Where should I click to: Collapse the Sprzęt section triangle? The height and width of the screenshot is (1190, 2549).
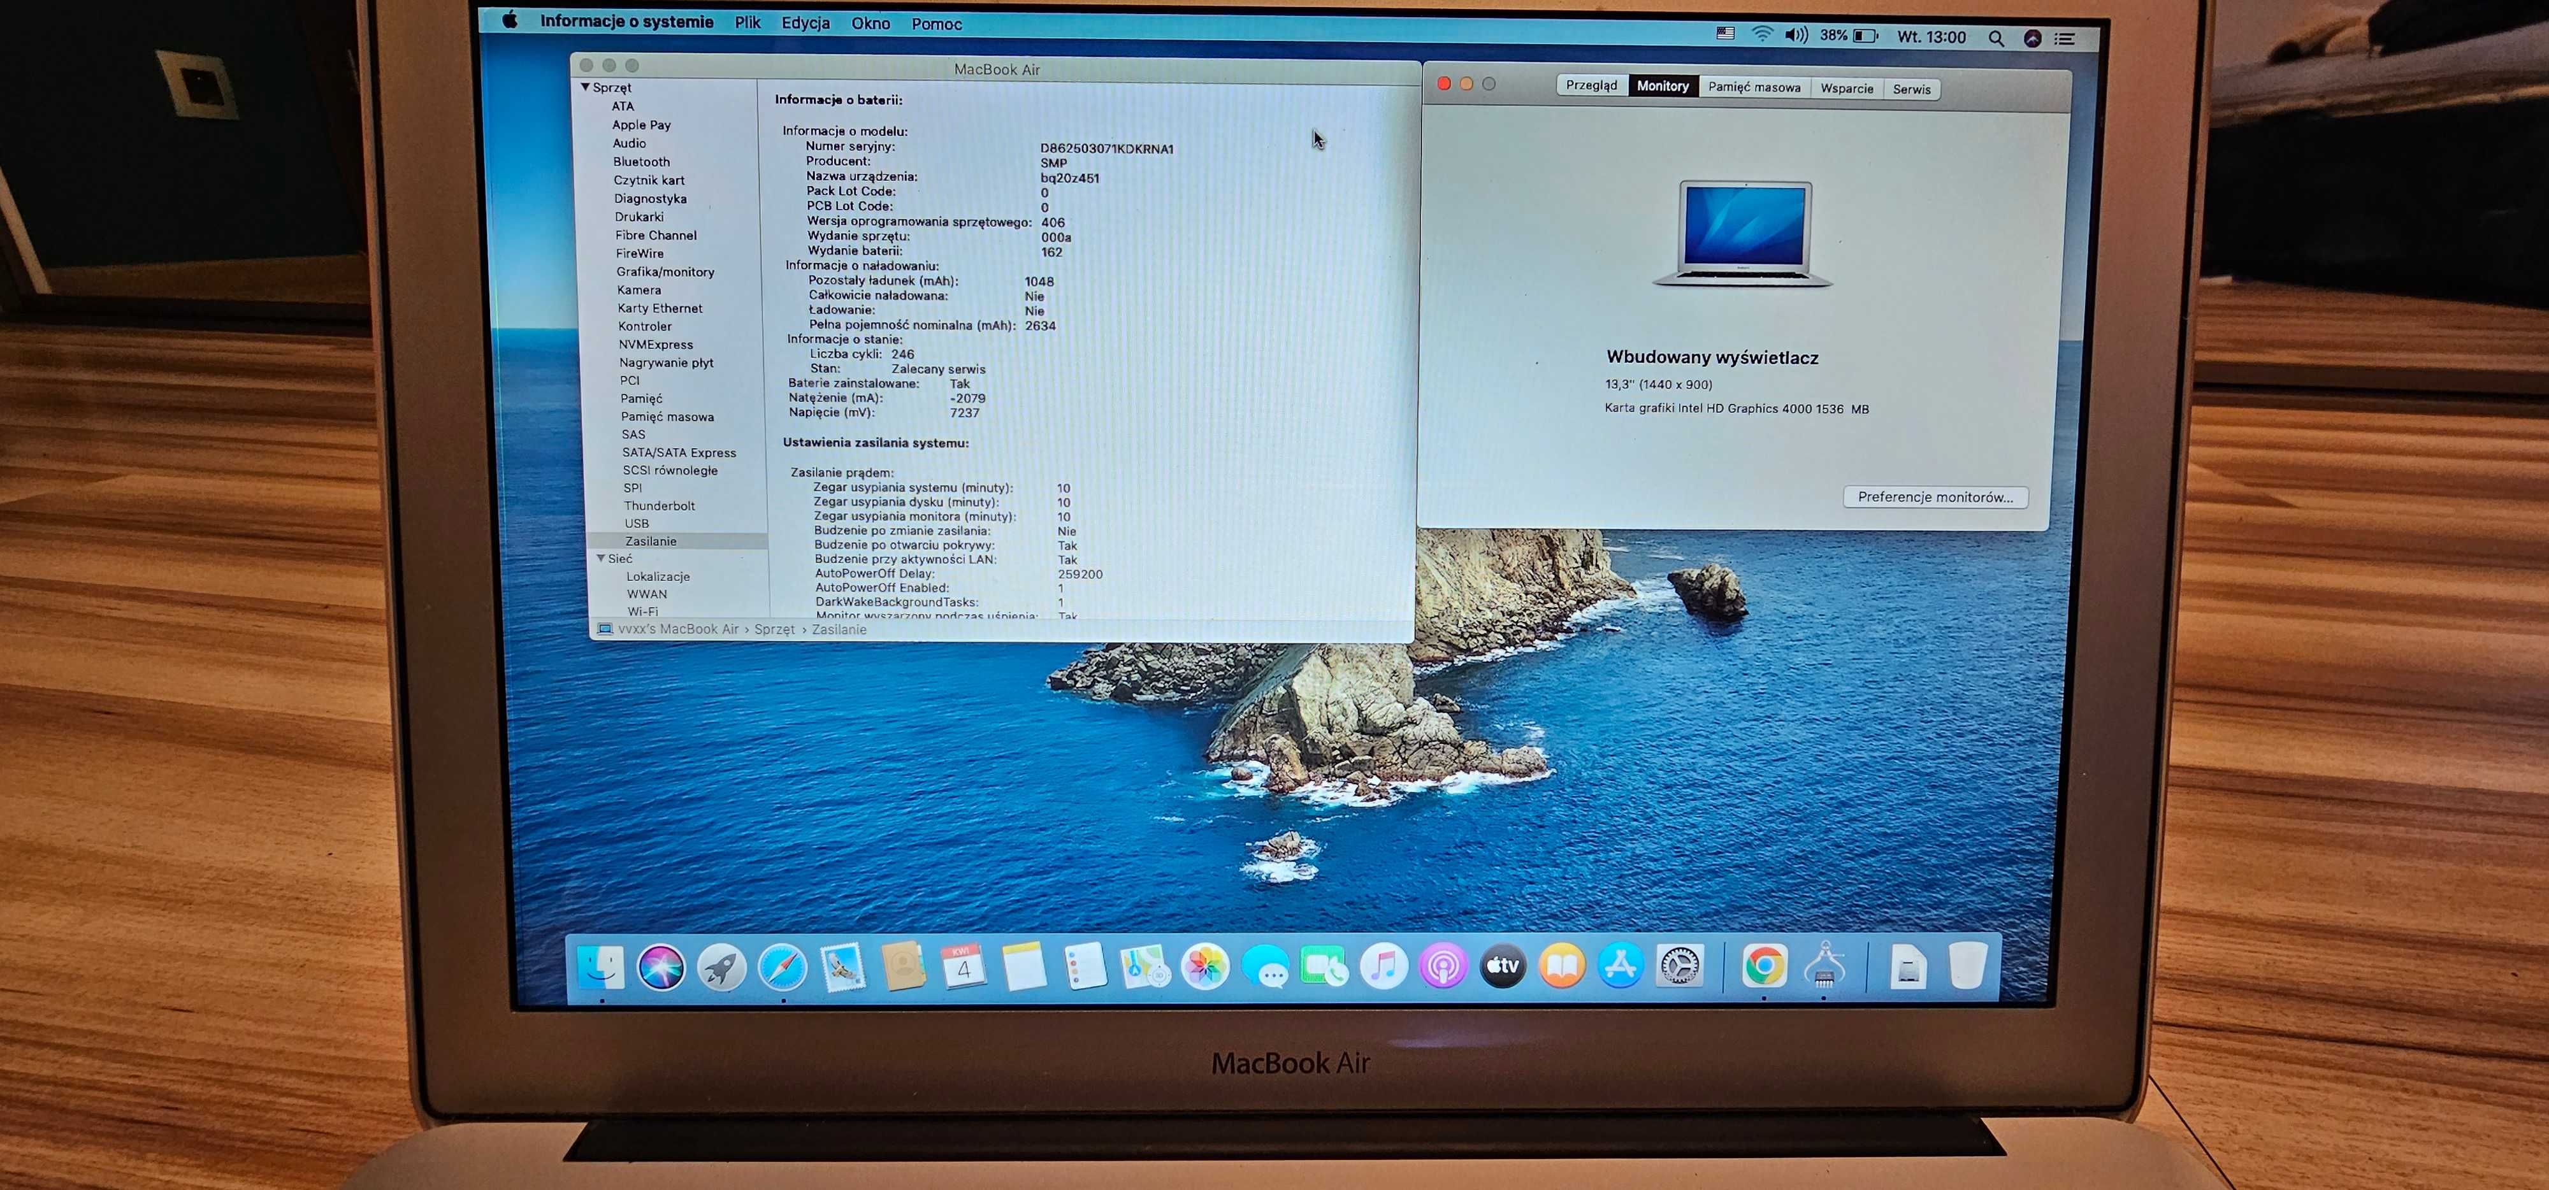pyautogui.click(x=585, y=87)
